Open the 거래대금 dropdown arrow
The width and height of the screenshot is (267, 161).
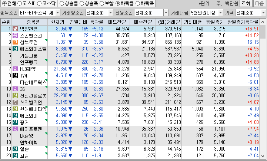click(x=220, y=13)
